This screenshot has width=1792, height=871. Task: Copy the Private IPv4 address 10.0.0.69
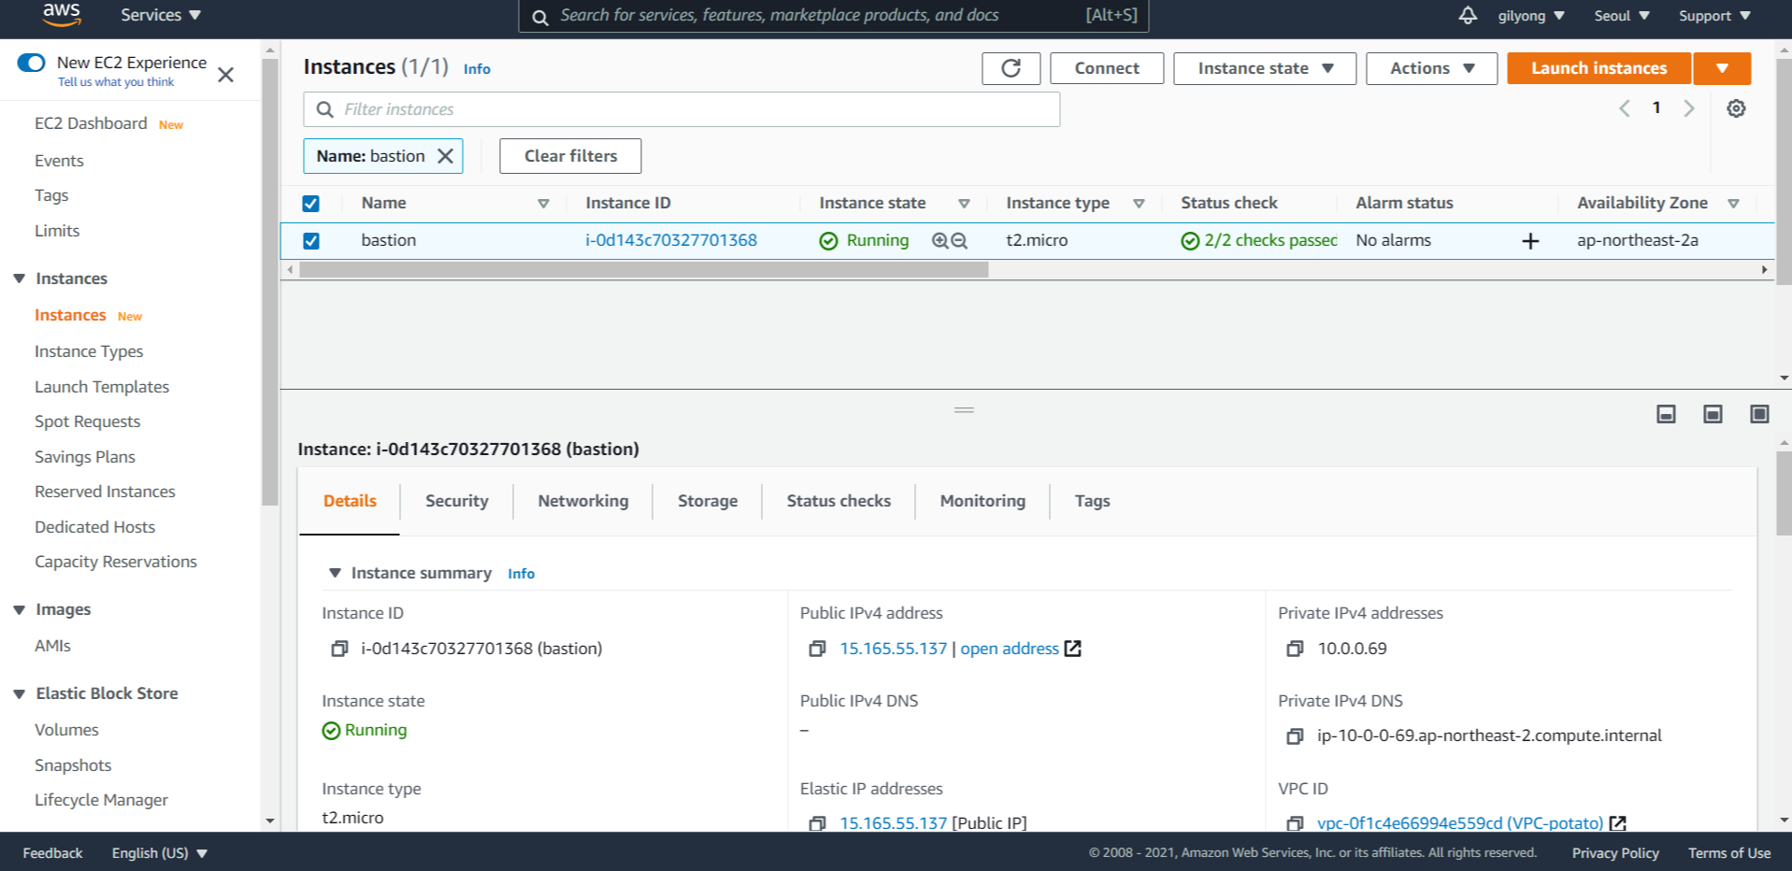point(1295,649)
